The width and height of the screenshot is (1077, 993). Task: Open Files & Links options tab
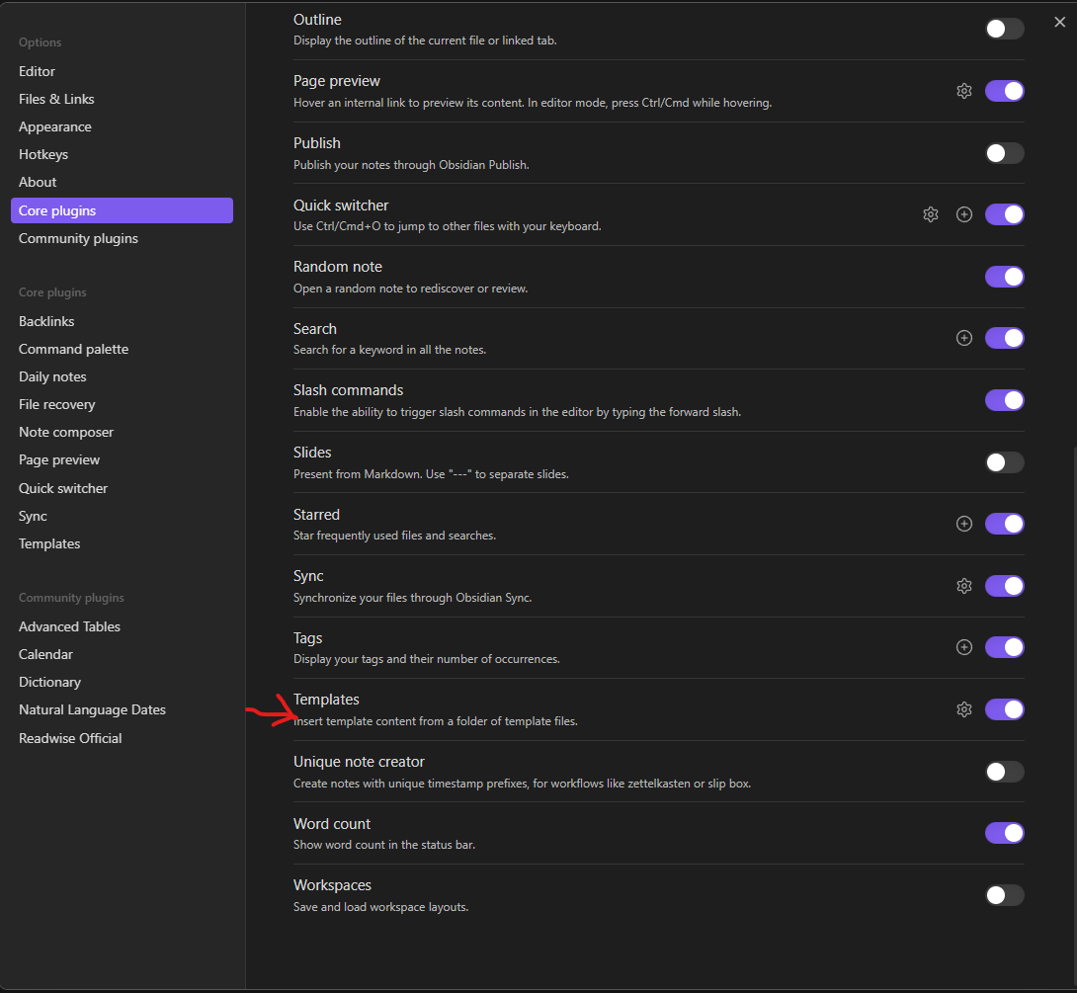click(122, 99)
